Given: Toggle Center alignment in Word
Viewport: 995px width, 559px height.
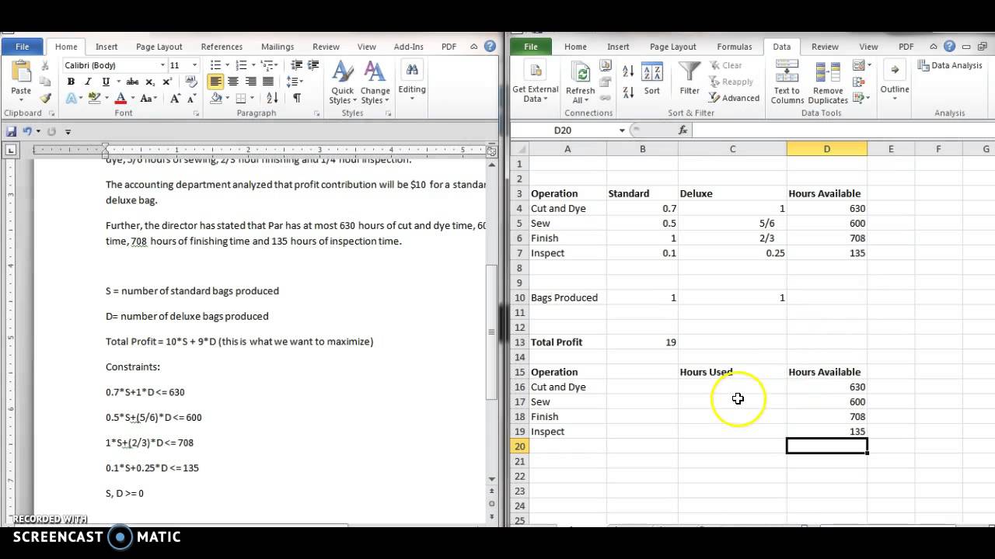Looking at the screenshot, I should (233, 82).
